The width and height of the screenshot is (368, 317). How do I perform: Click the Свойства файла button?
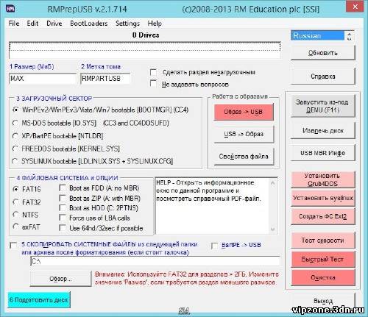click(x=244, y=157)
